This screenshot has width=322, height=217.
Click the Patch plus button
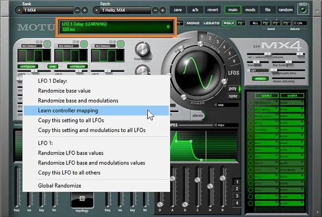(x=162, y=10)
